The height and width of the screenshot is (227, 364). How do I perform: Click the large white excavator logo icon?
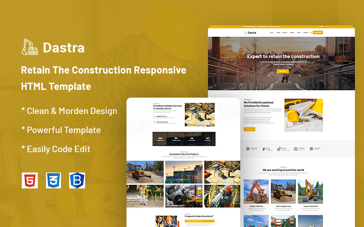[30, 47]
